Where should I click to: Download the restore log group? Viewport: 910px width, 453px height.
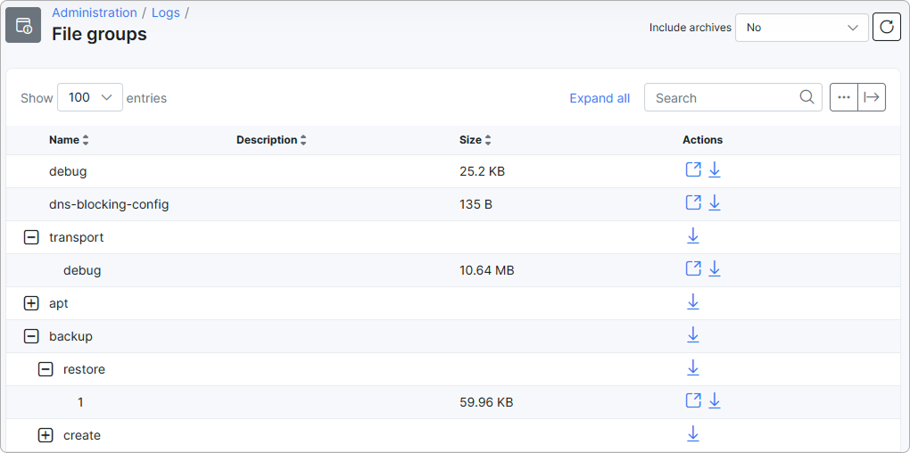693,368
